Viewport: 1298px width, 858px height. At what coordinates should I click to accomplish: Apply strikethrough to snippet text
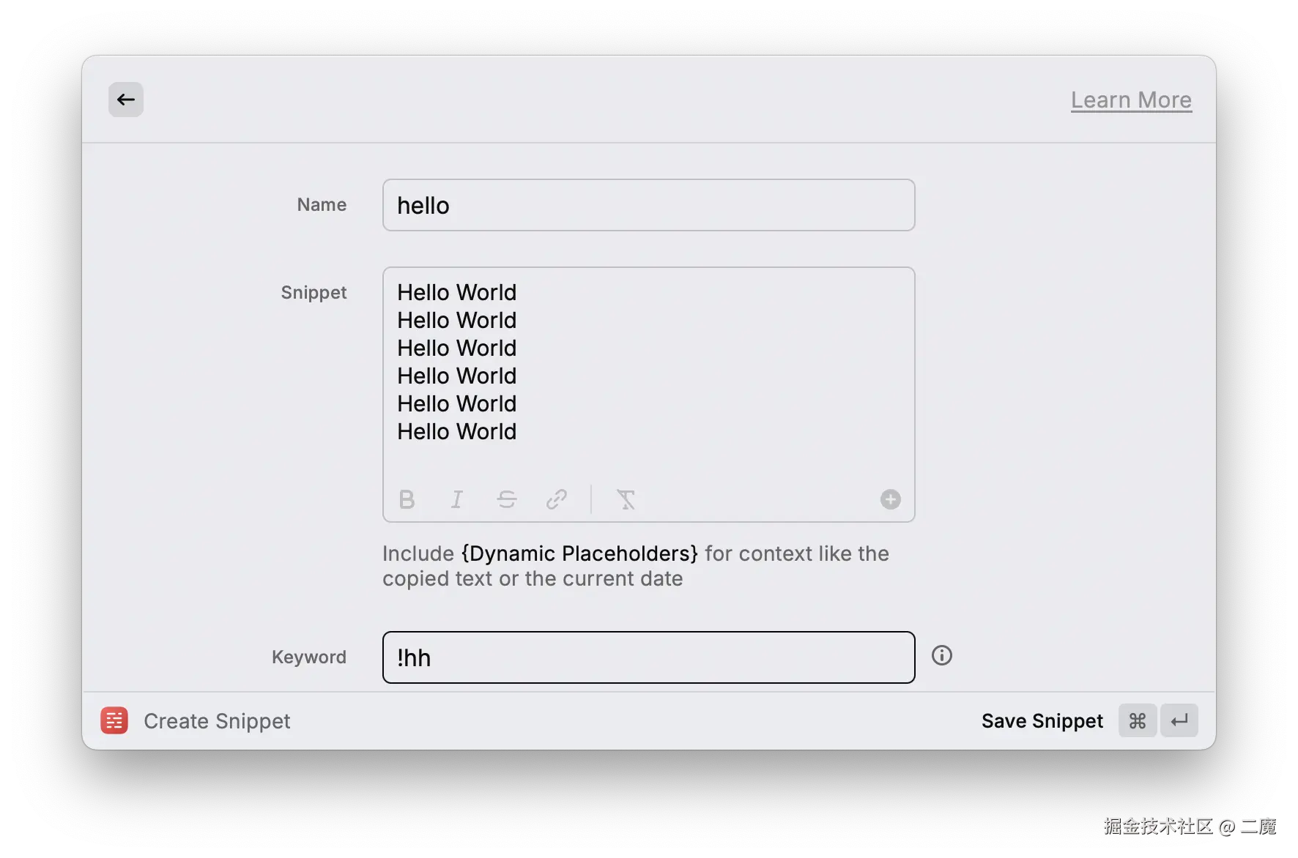click(506, 499)
